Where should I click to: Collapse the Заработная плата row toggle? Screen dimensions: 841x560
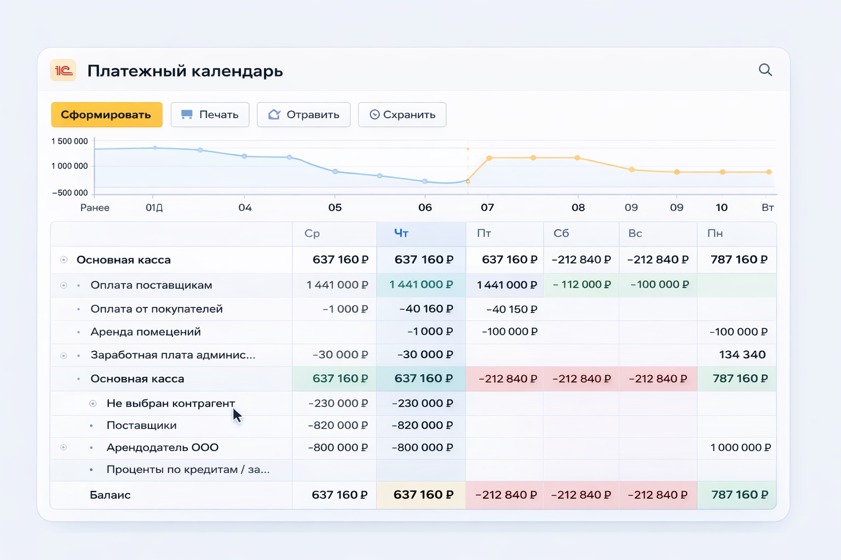click(64, 355)
